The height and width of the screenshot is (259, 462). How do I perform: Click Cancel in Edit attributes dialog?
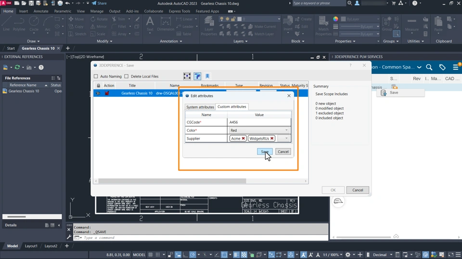point(283,152)
